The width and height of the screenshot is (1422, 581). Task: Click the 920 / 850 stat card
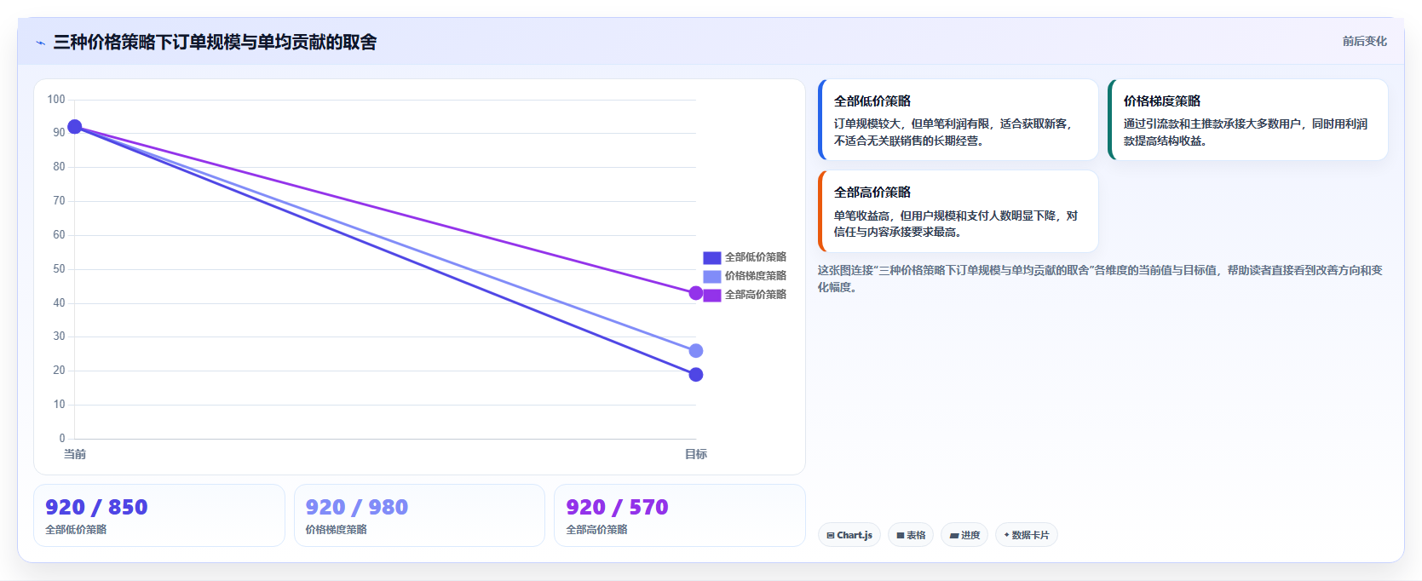click(159, 515)
